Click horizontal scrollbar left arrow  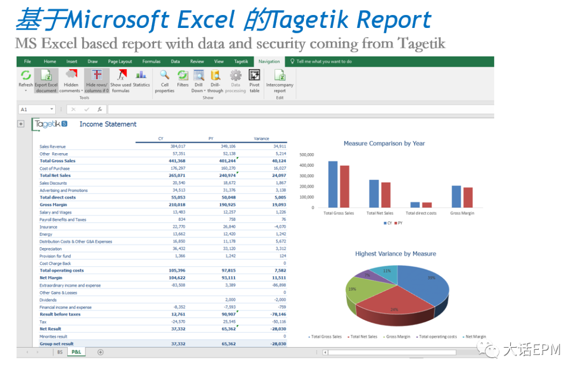(325, 352)
